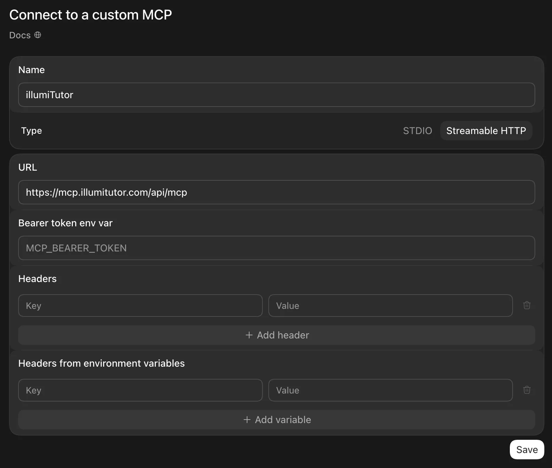Image resolution: width=552 pixels, height=468 pixels.
Task: Open the Docs globe icon
Action: (x=38, y=35)
